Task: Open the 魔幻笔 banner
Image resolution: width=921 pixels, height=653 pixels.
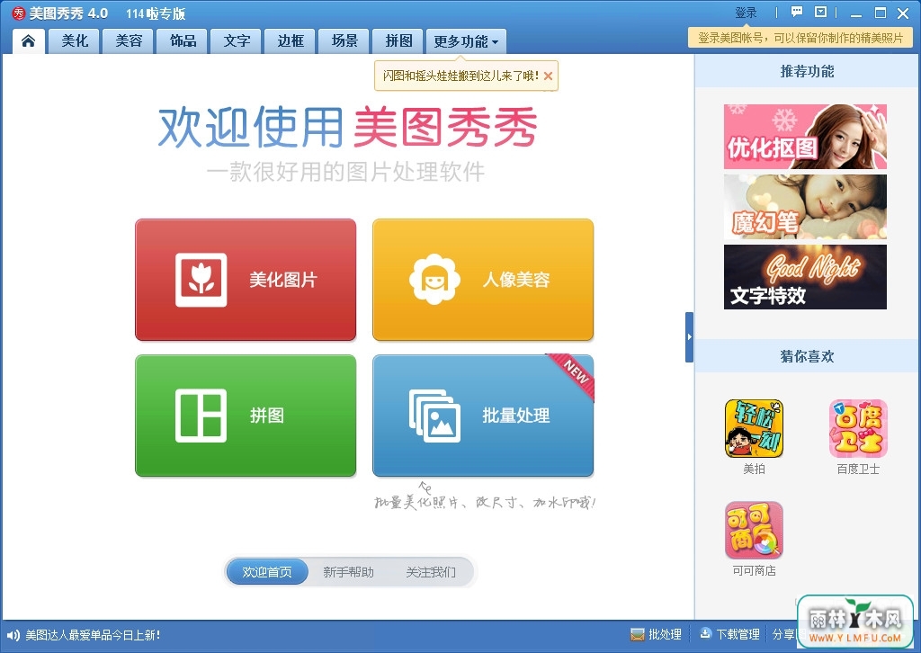Action: 805,207
